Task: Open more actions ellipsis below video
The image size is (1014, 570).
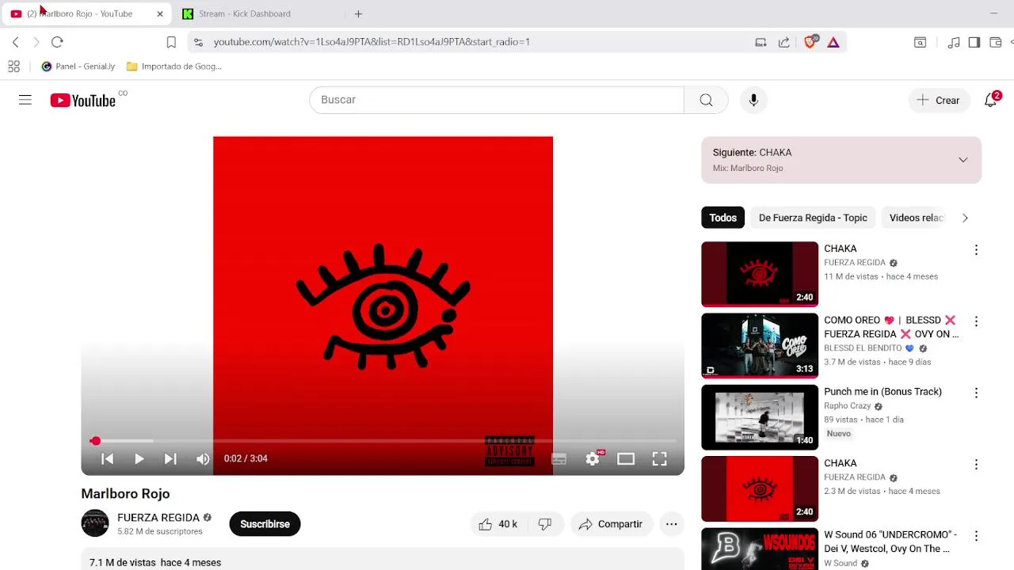Action: point(671,524)
